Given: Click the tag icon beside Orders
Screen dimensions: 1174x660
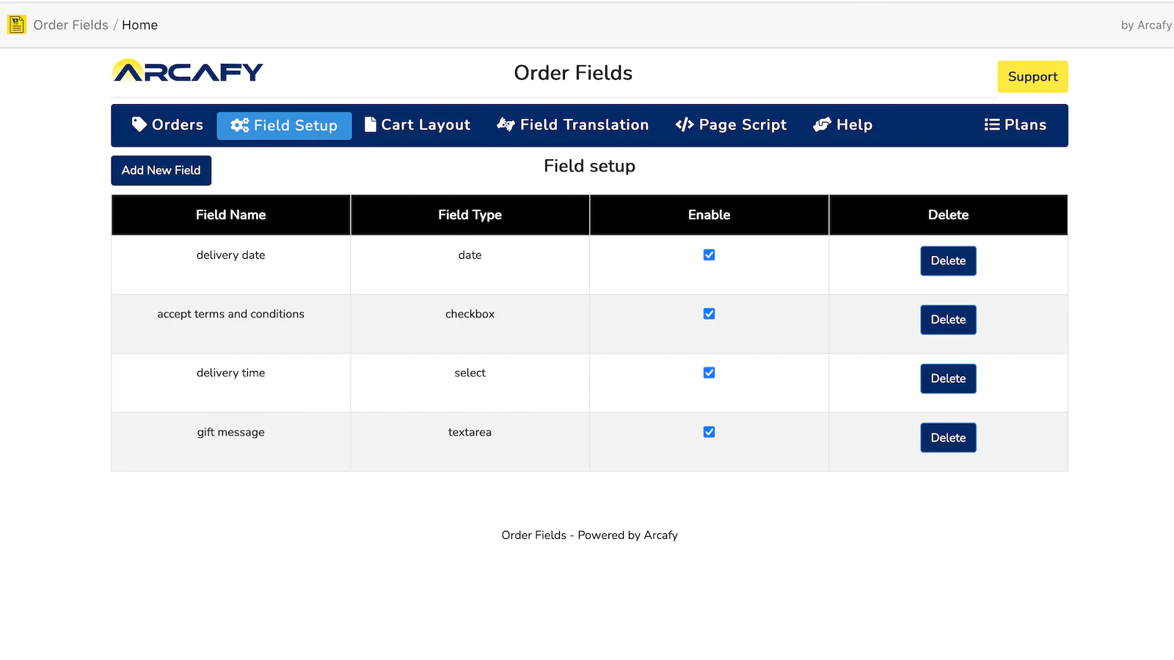Looking at the screenshot, I should click(139, 125).
